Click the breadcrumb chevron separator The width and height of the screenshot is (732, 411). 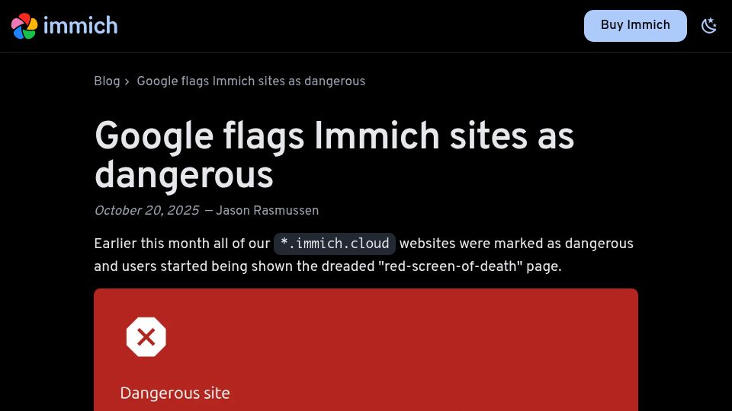pos(127,81)
